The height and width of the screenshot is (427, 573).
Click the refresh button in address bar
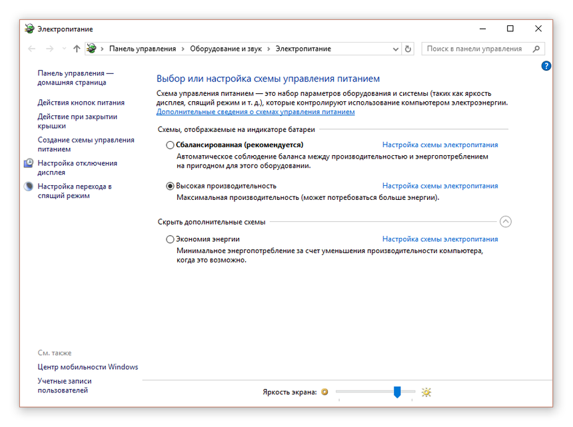coord(408,49)
